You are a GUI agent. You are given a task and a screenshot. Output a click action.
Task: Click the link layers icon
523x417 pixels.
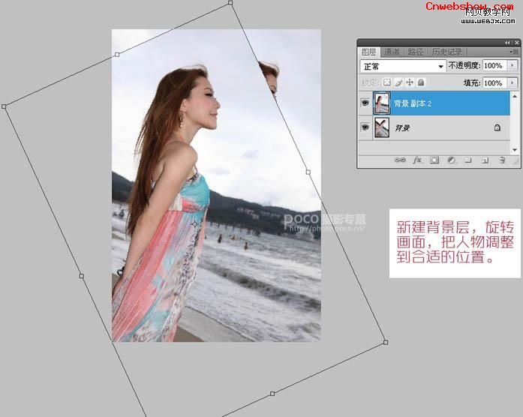(400, 160)
